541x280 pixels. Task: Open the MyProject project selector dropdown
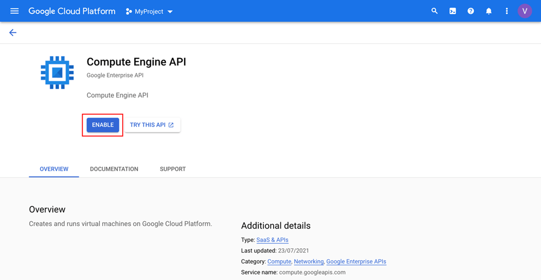click(150, 11)
